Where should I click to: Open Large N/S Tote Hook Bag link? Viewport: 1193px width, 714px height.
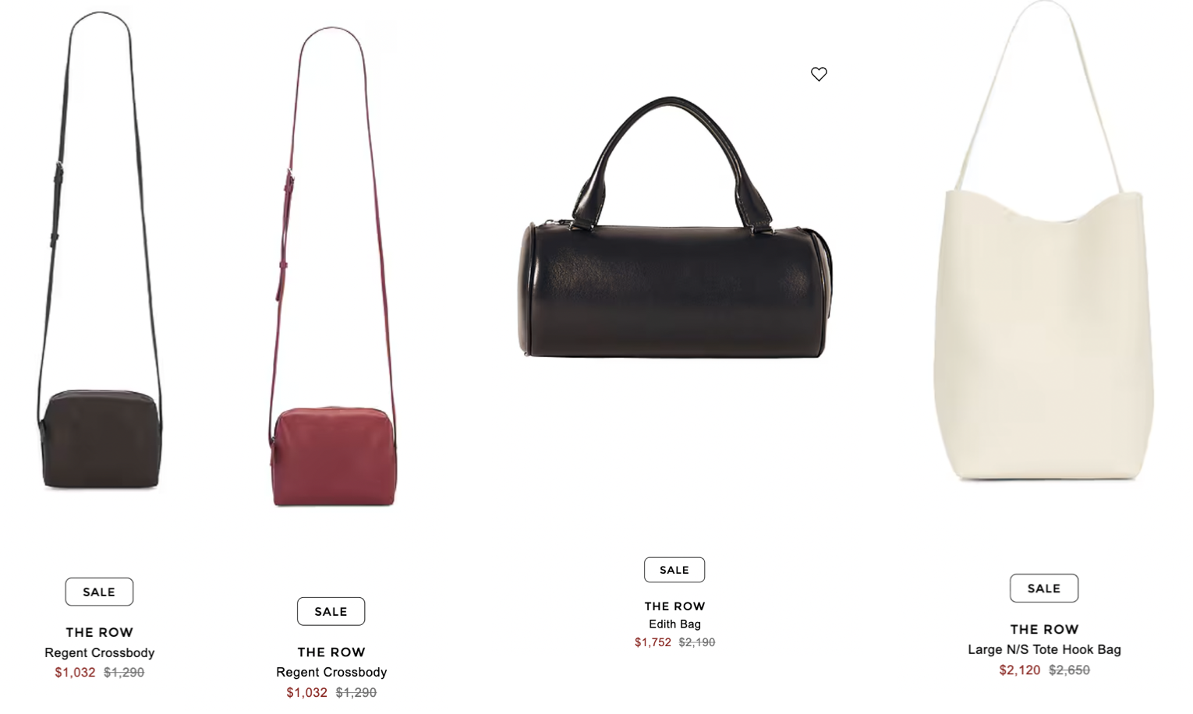pos(1044,649)
